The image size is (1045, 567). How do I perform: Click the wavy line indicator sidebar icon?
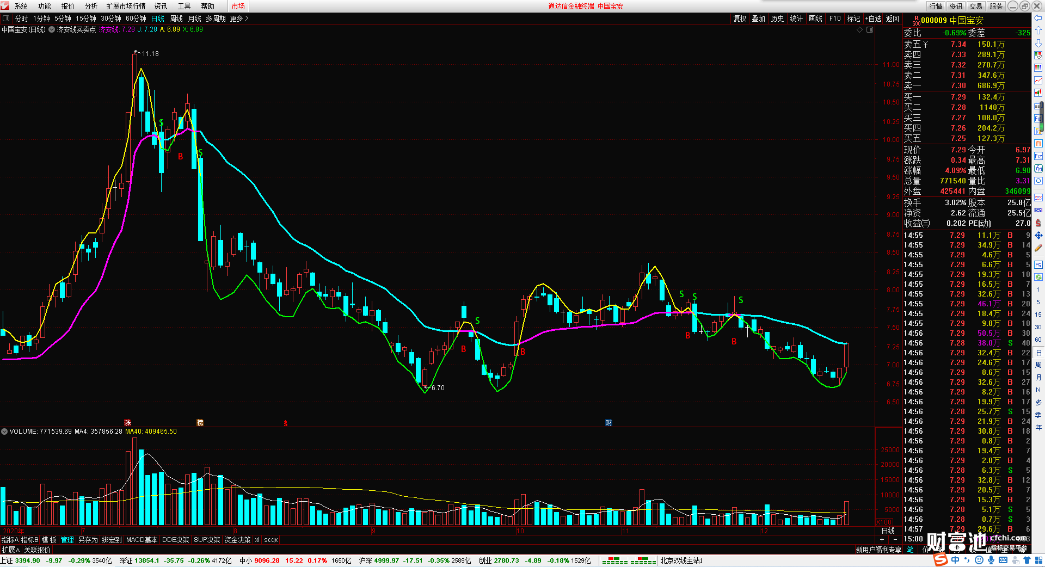1038,198
